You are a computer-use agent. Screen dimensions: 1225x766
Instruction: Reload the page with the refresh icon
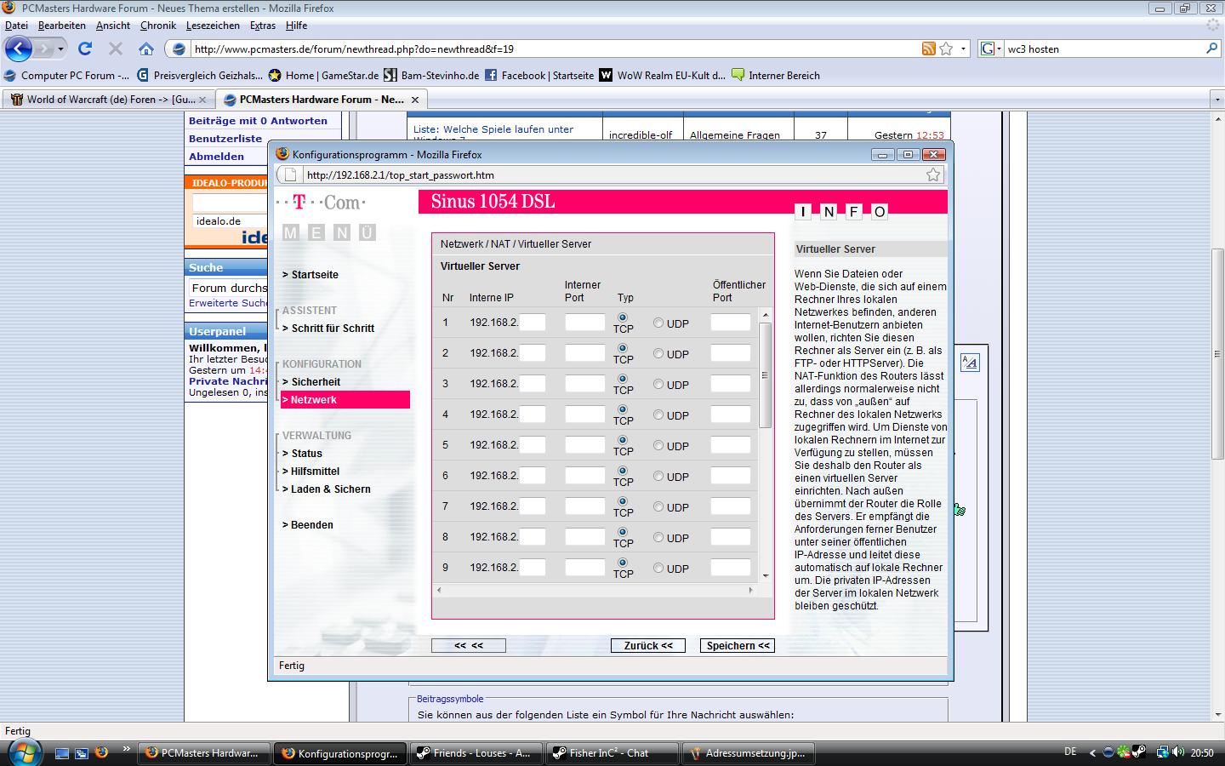(84, 49)
